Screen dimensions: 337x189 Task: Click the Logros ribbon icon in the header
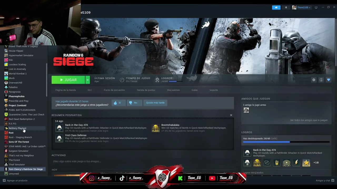tap(157, 80)
